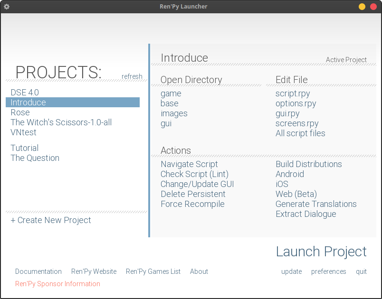
Task: Refresh the projects list
Action: pyautogui.click(x=132, y=76)
